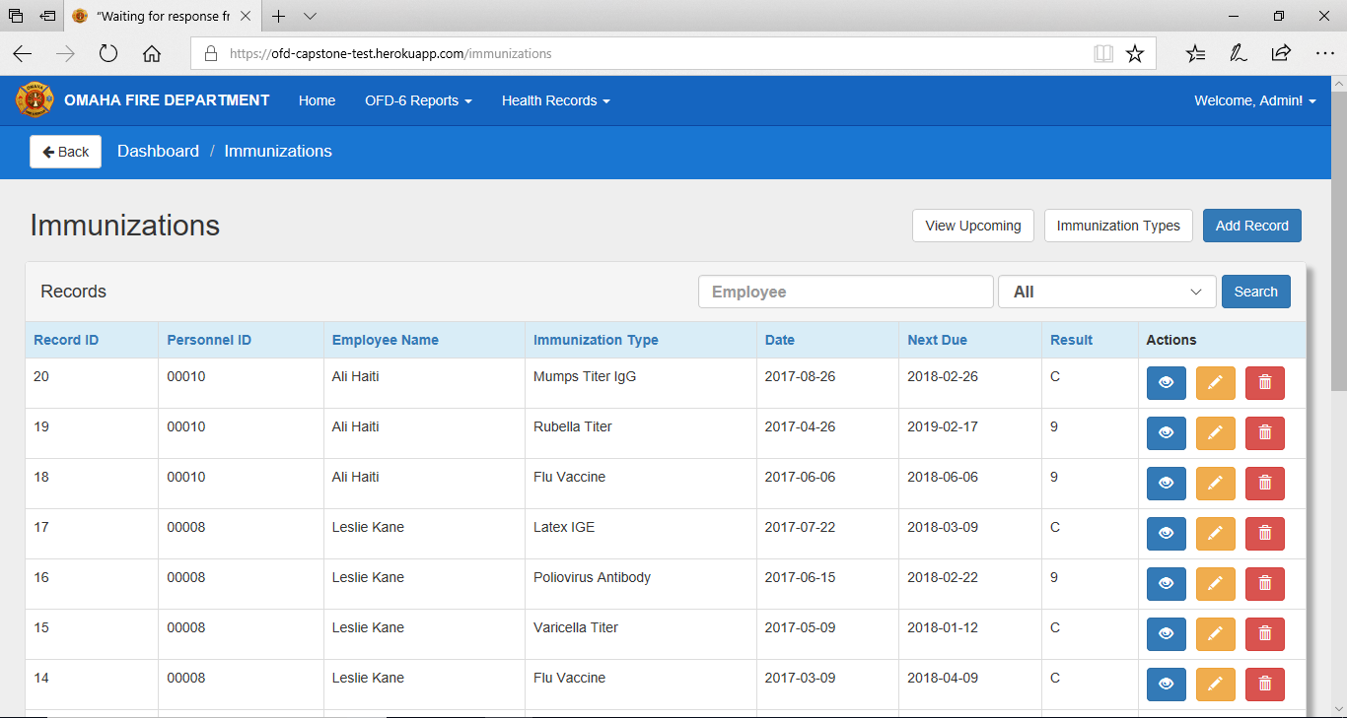Viewport: 1347px width, 718px height.
Task: Click the Omaha Fire Department logo
Action: (35, 100)
